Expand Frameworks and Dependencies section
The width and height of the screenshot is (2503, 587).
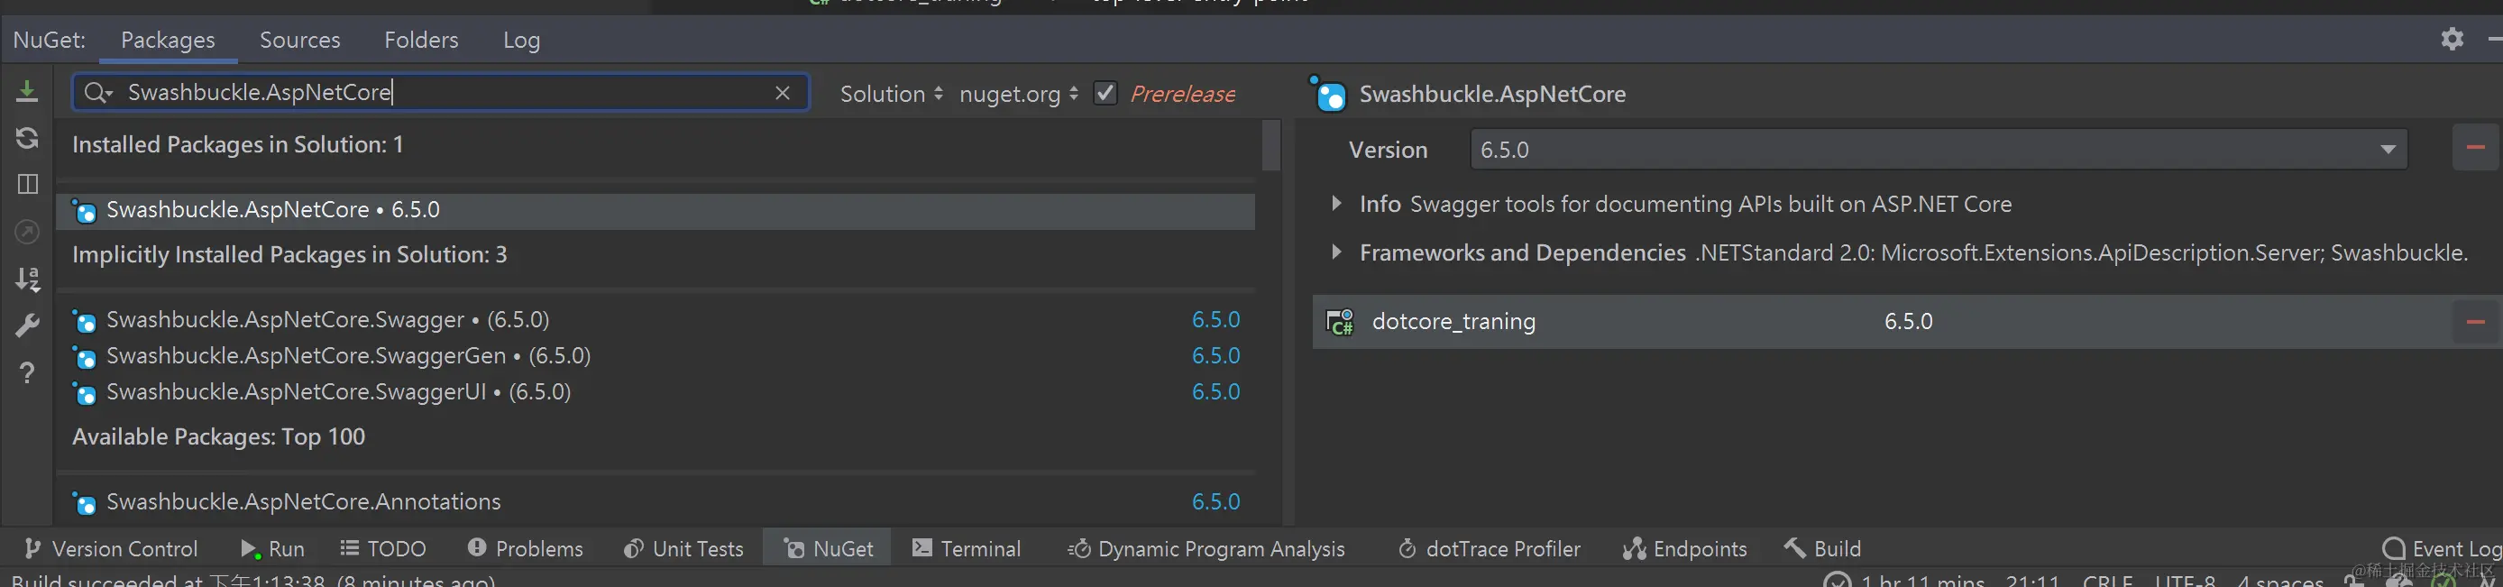[1336, 252]
